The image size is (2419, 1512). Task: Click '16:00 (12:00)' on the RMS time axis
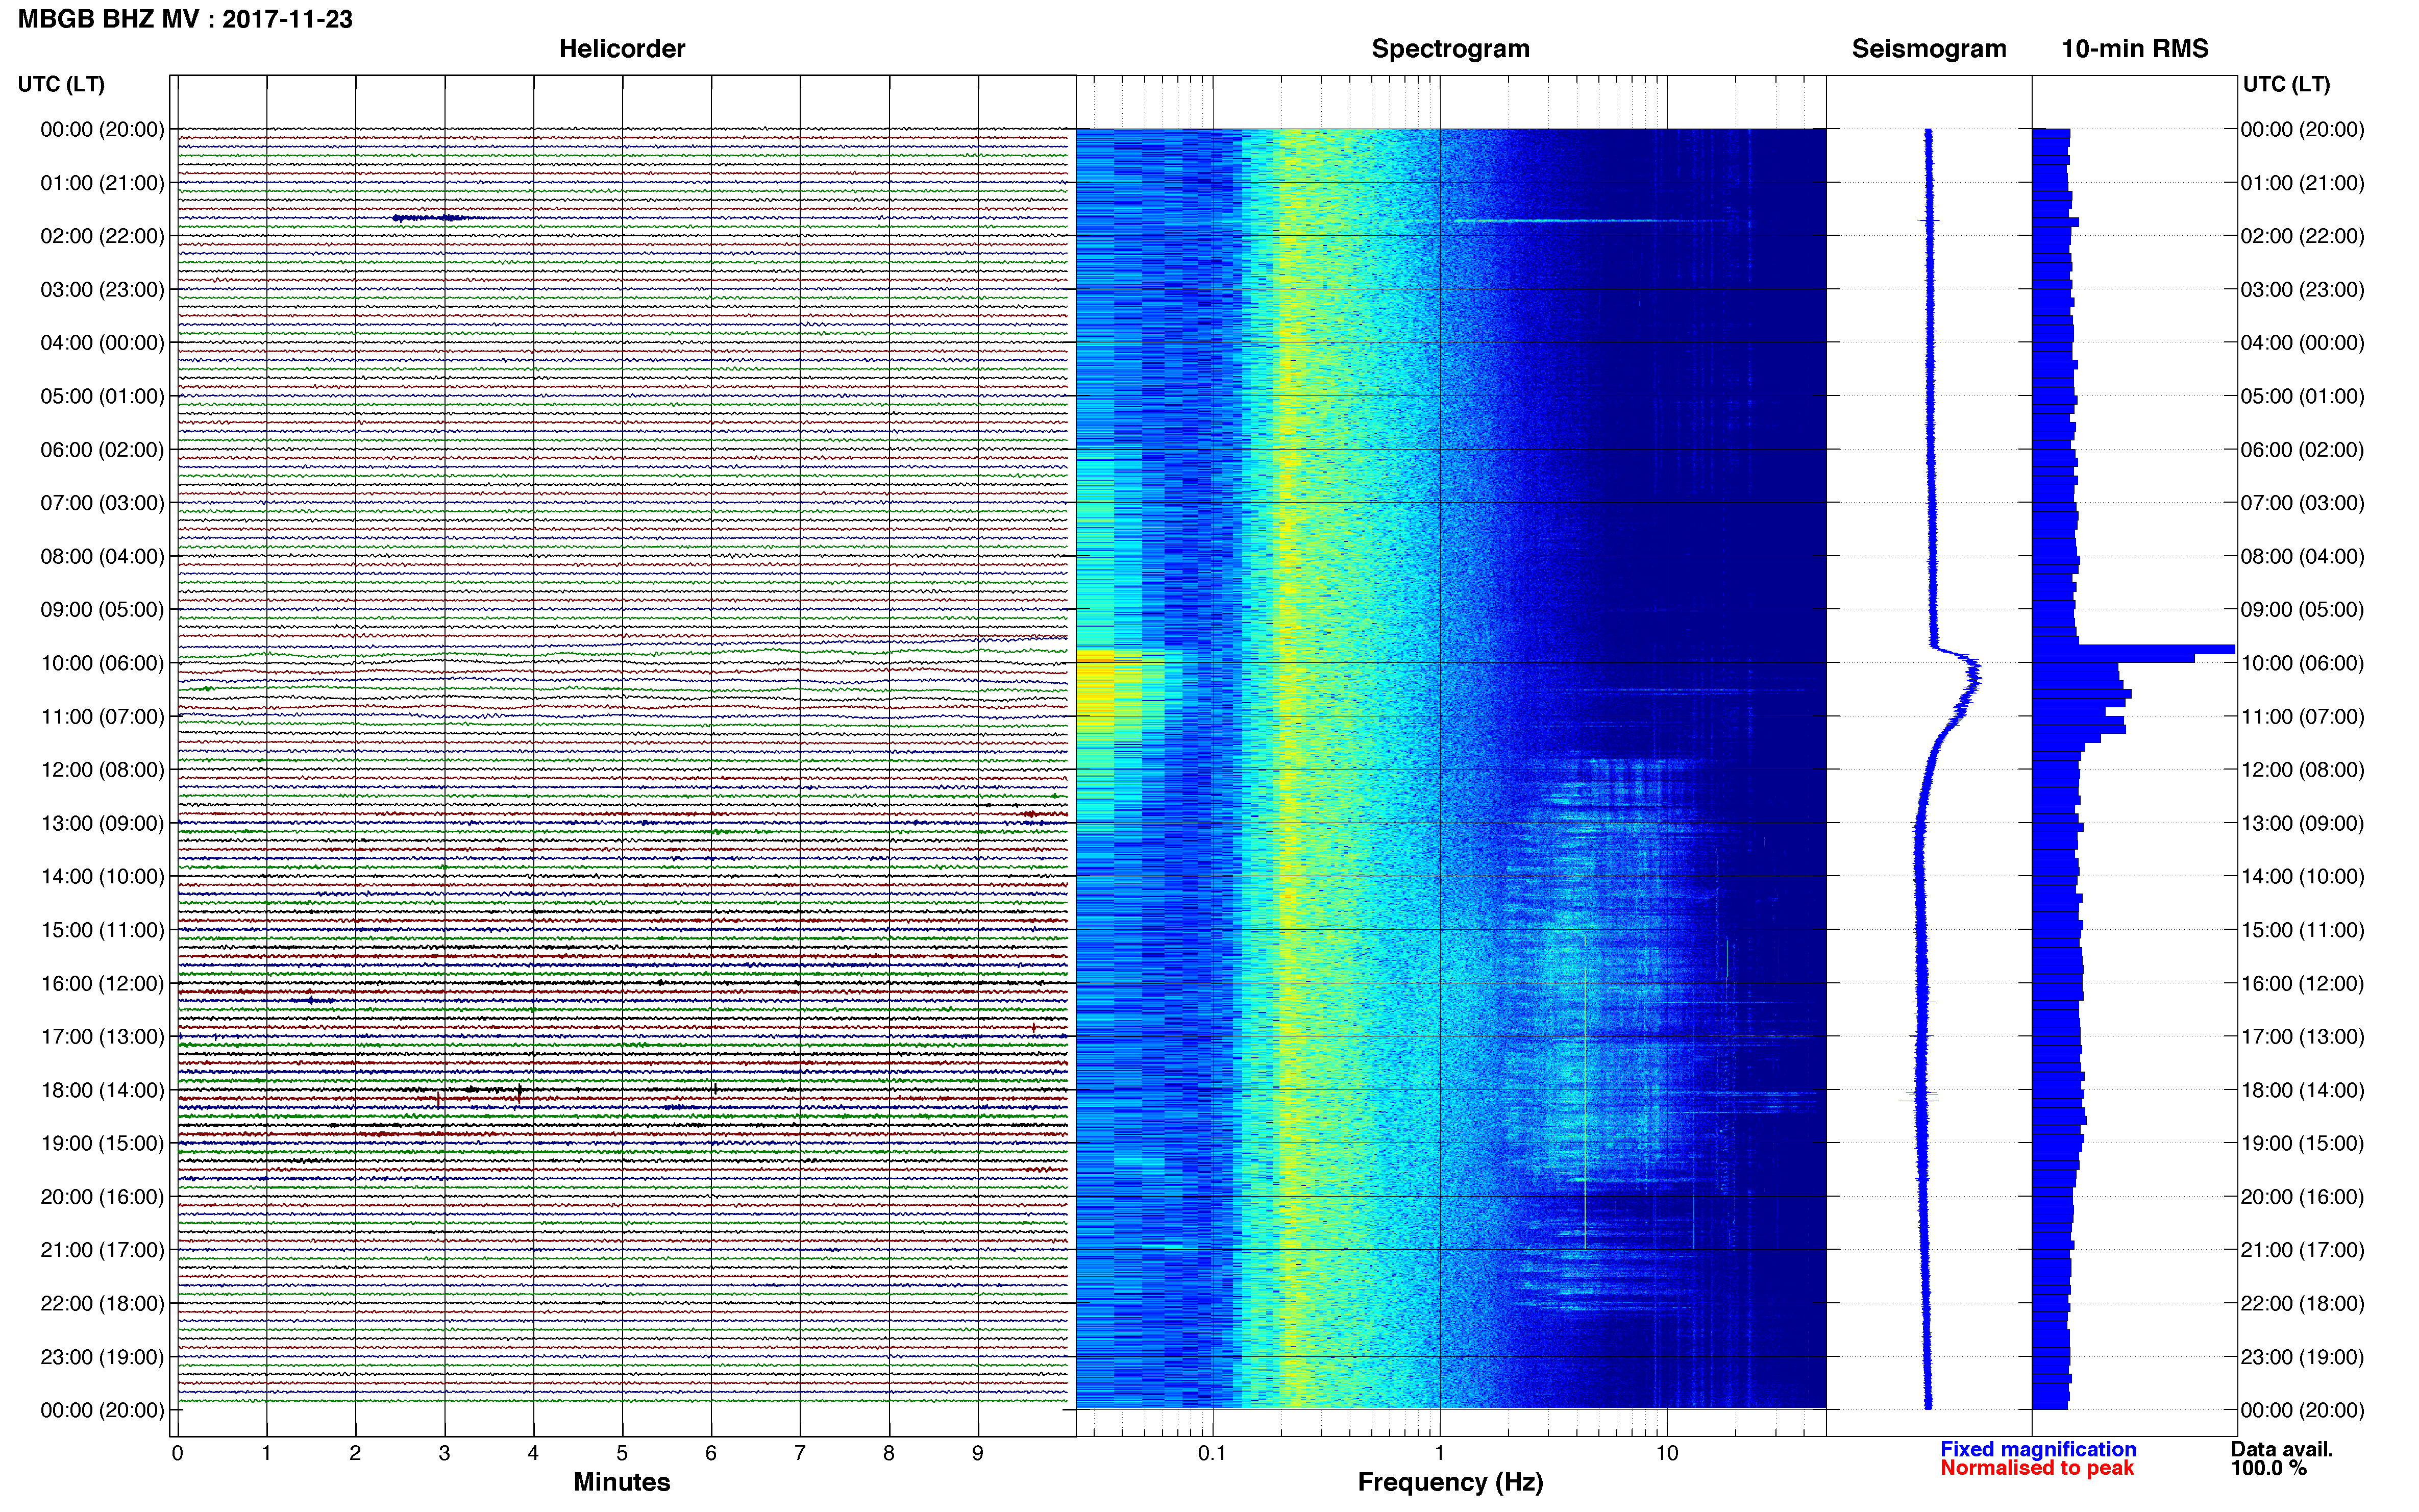tap(2302, 983)
